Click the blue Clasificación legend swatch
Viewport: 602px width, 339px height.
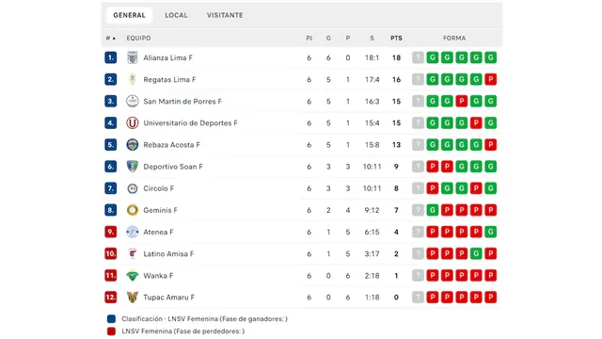111,318
